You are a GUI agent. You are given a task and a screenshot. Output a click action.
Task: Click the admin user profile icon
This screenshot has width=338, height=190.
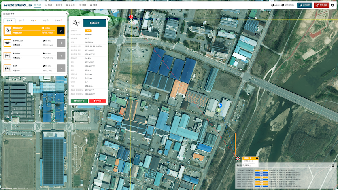272,5
